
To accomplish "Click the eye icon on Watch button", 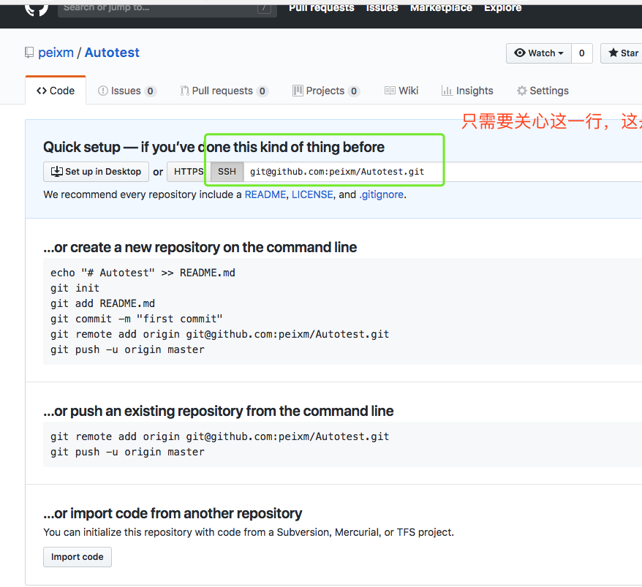I will coord(520,53).
